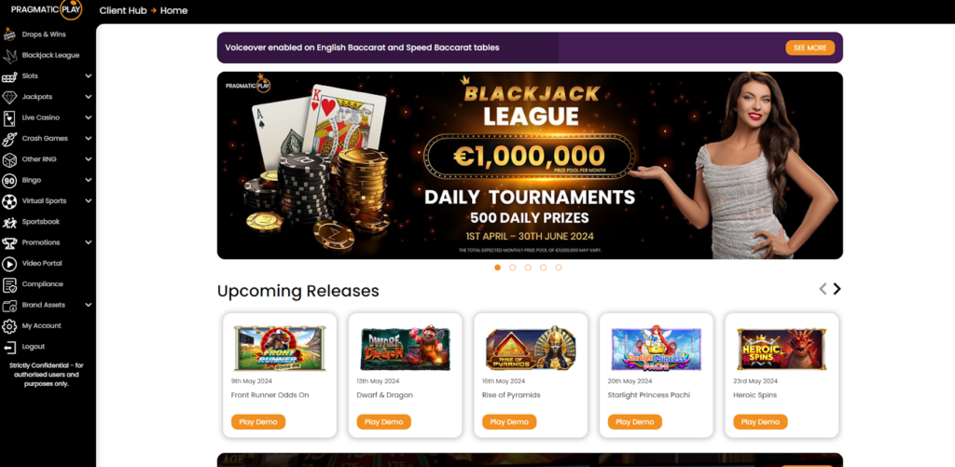The image size is (955, 467).
Task: Open the Blackjack League crown icon
Action: (x=9, y=55)
